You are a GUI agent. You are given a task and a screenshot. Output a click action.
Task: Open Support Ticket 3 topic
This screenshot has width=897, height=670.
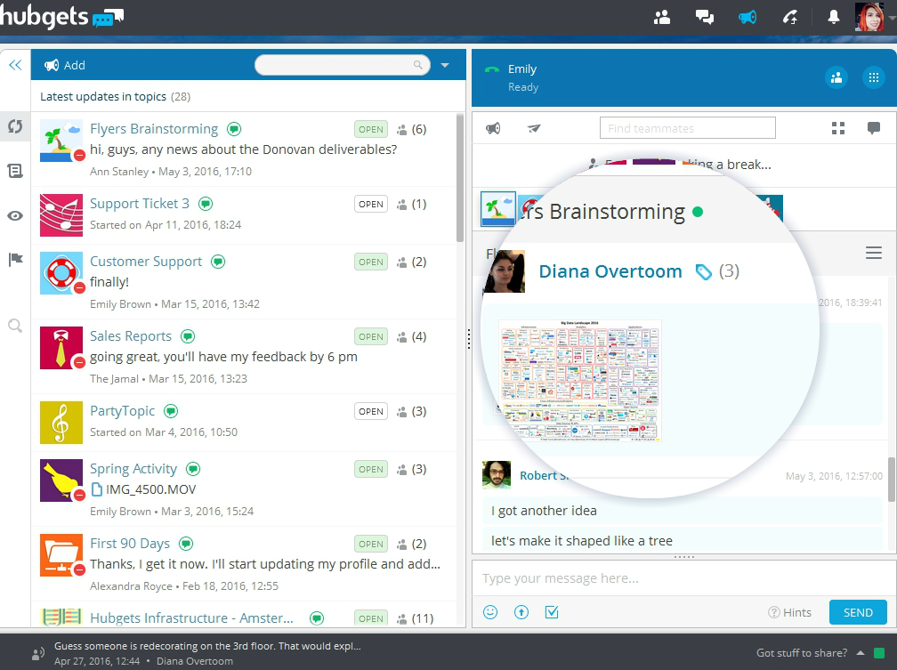[140, 204]
